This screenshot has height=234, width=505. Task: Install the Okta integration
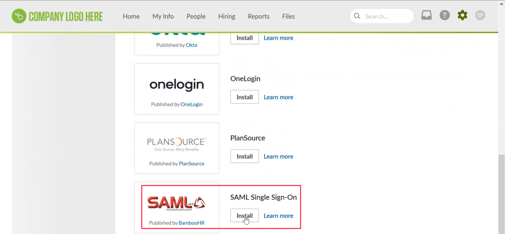coord(244,38)
